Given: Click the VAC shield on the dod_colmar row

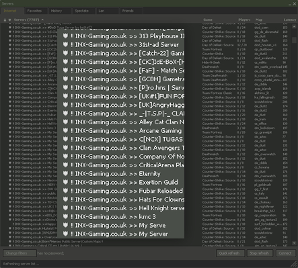Looking at the screenshot, I should [10, 228].
